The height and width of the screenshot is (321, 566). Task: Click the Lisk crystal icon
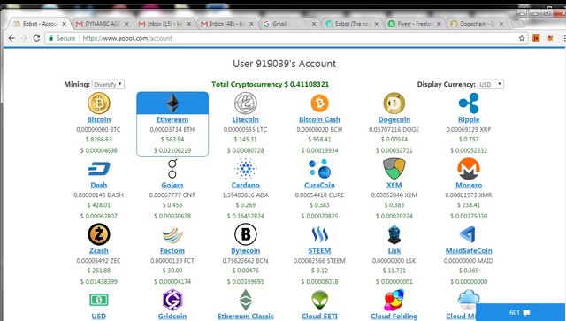coord(394,234)
